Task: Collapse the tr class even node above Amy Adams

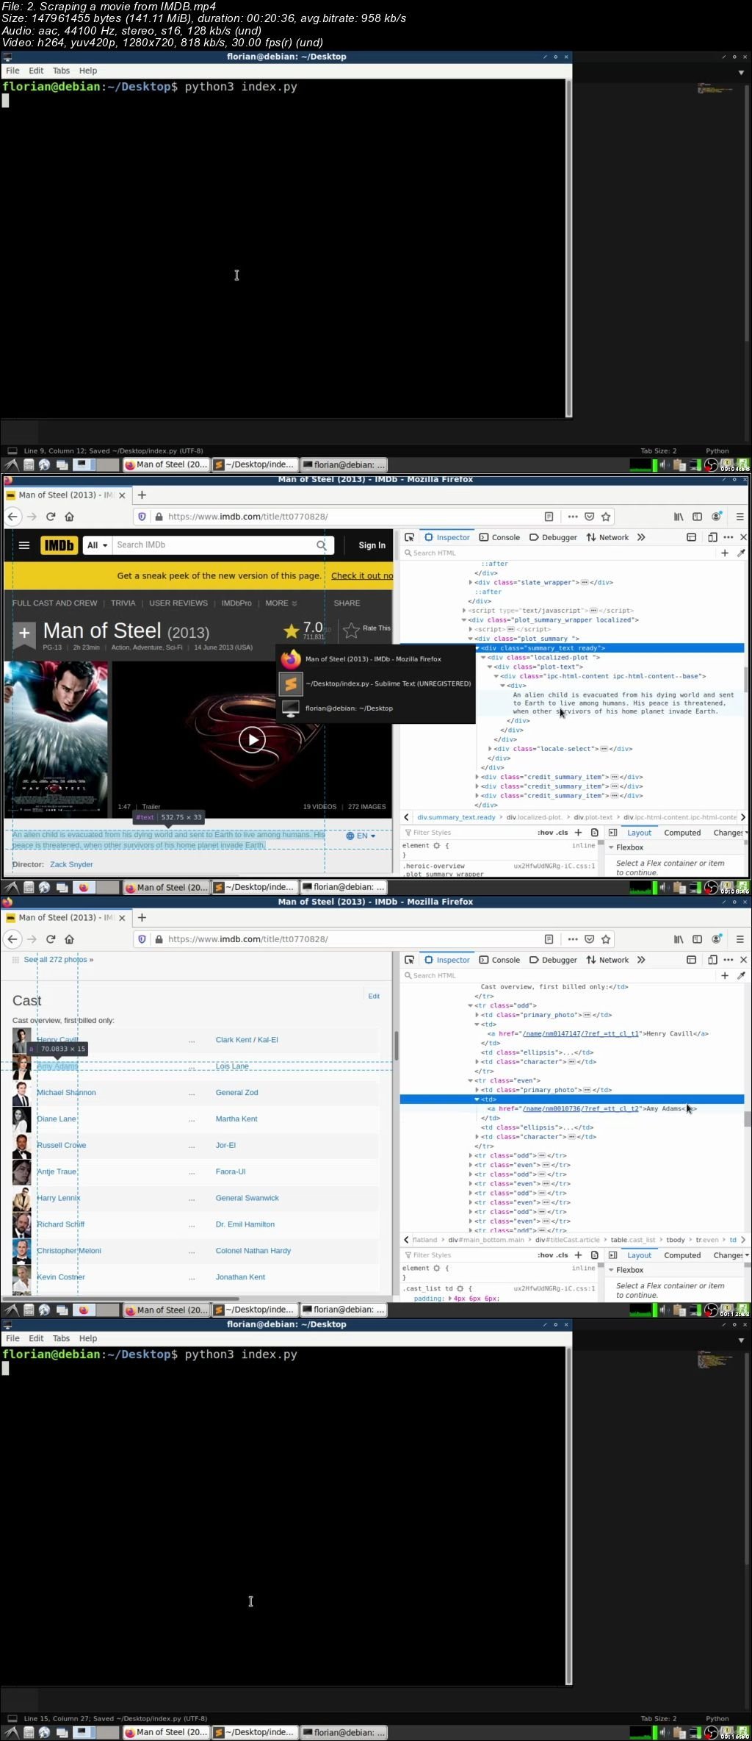Action: point(471,1081)
